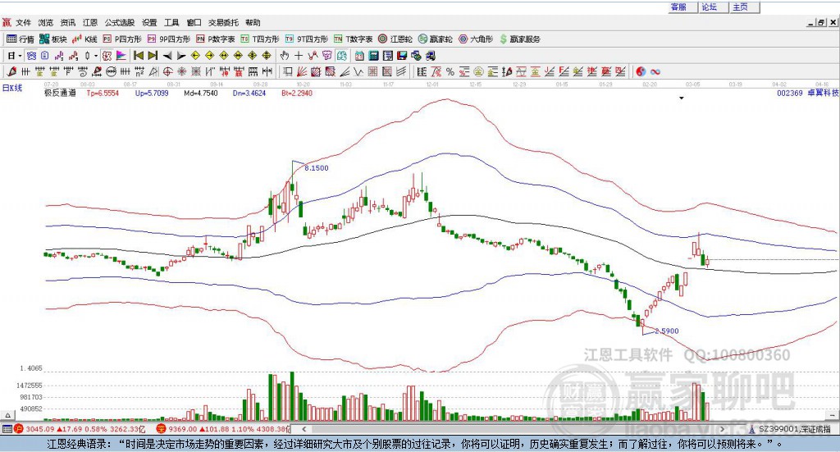840x452 pixels.
Task: Click the 日K线 label
Action: pyautogui.click(x=11, y=88)
